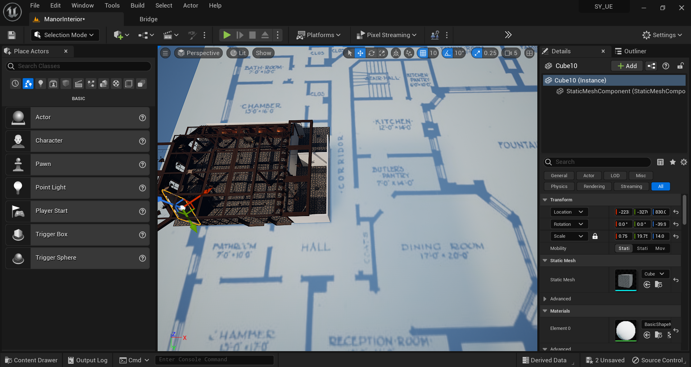Select the Basic actors category icon
The width and height of the screenshot is (691, 367).
pos(28,84)
